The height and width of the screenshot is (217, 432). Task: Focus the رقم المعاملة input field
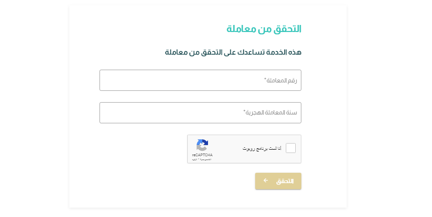(200, 80)
